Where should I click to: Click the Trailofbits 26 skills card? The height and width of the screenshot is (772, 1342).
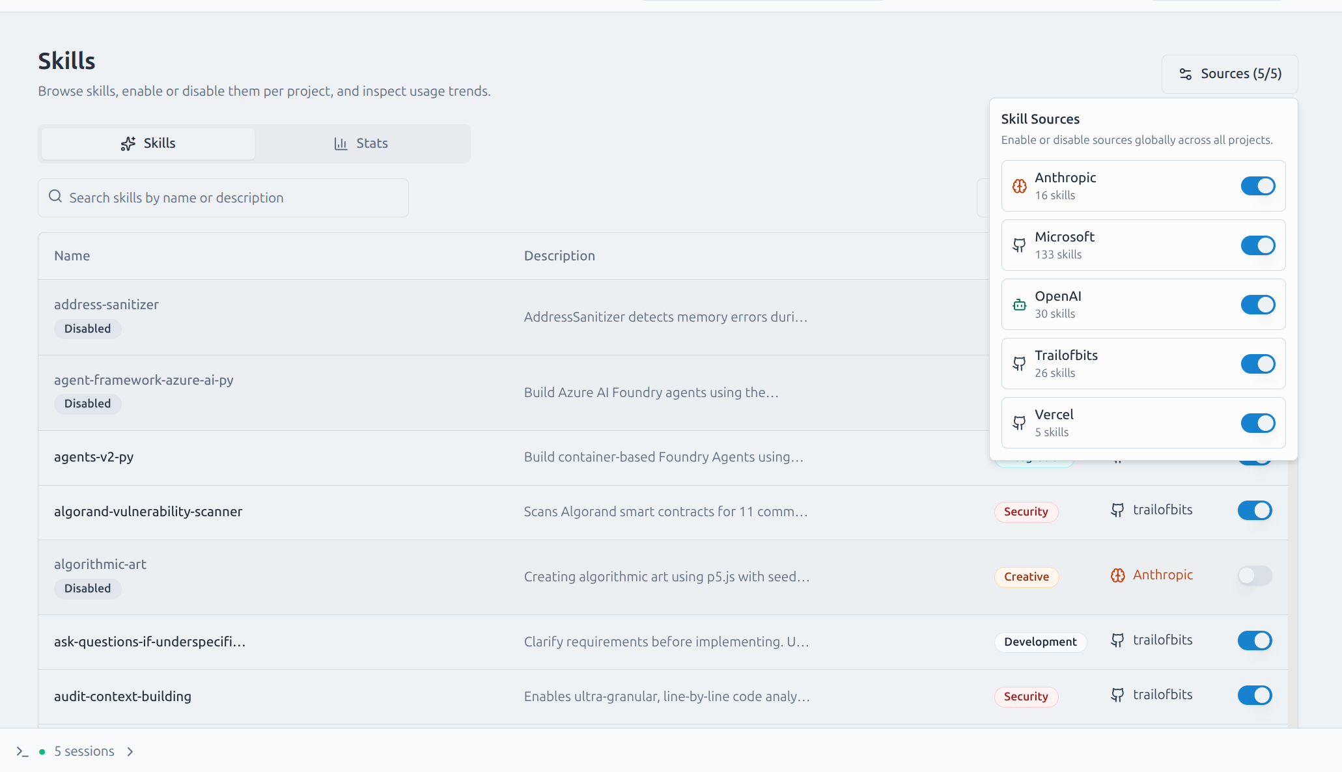coord(1143,364)
